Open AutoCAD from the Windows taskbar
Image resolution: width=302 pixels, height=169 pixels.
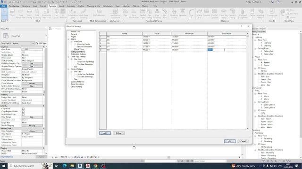[x=88, y=166]
